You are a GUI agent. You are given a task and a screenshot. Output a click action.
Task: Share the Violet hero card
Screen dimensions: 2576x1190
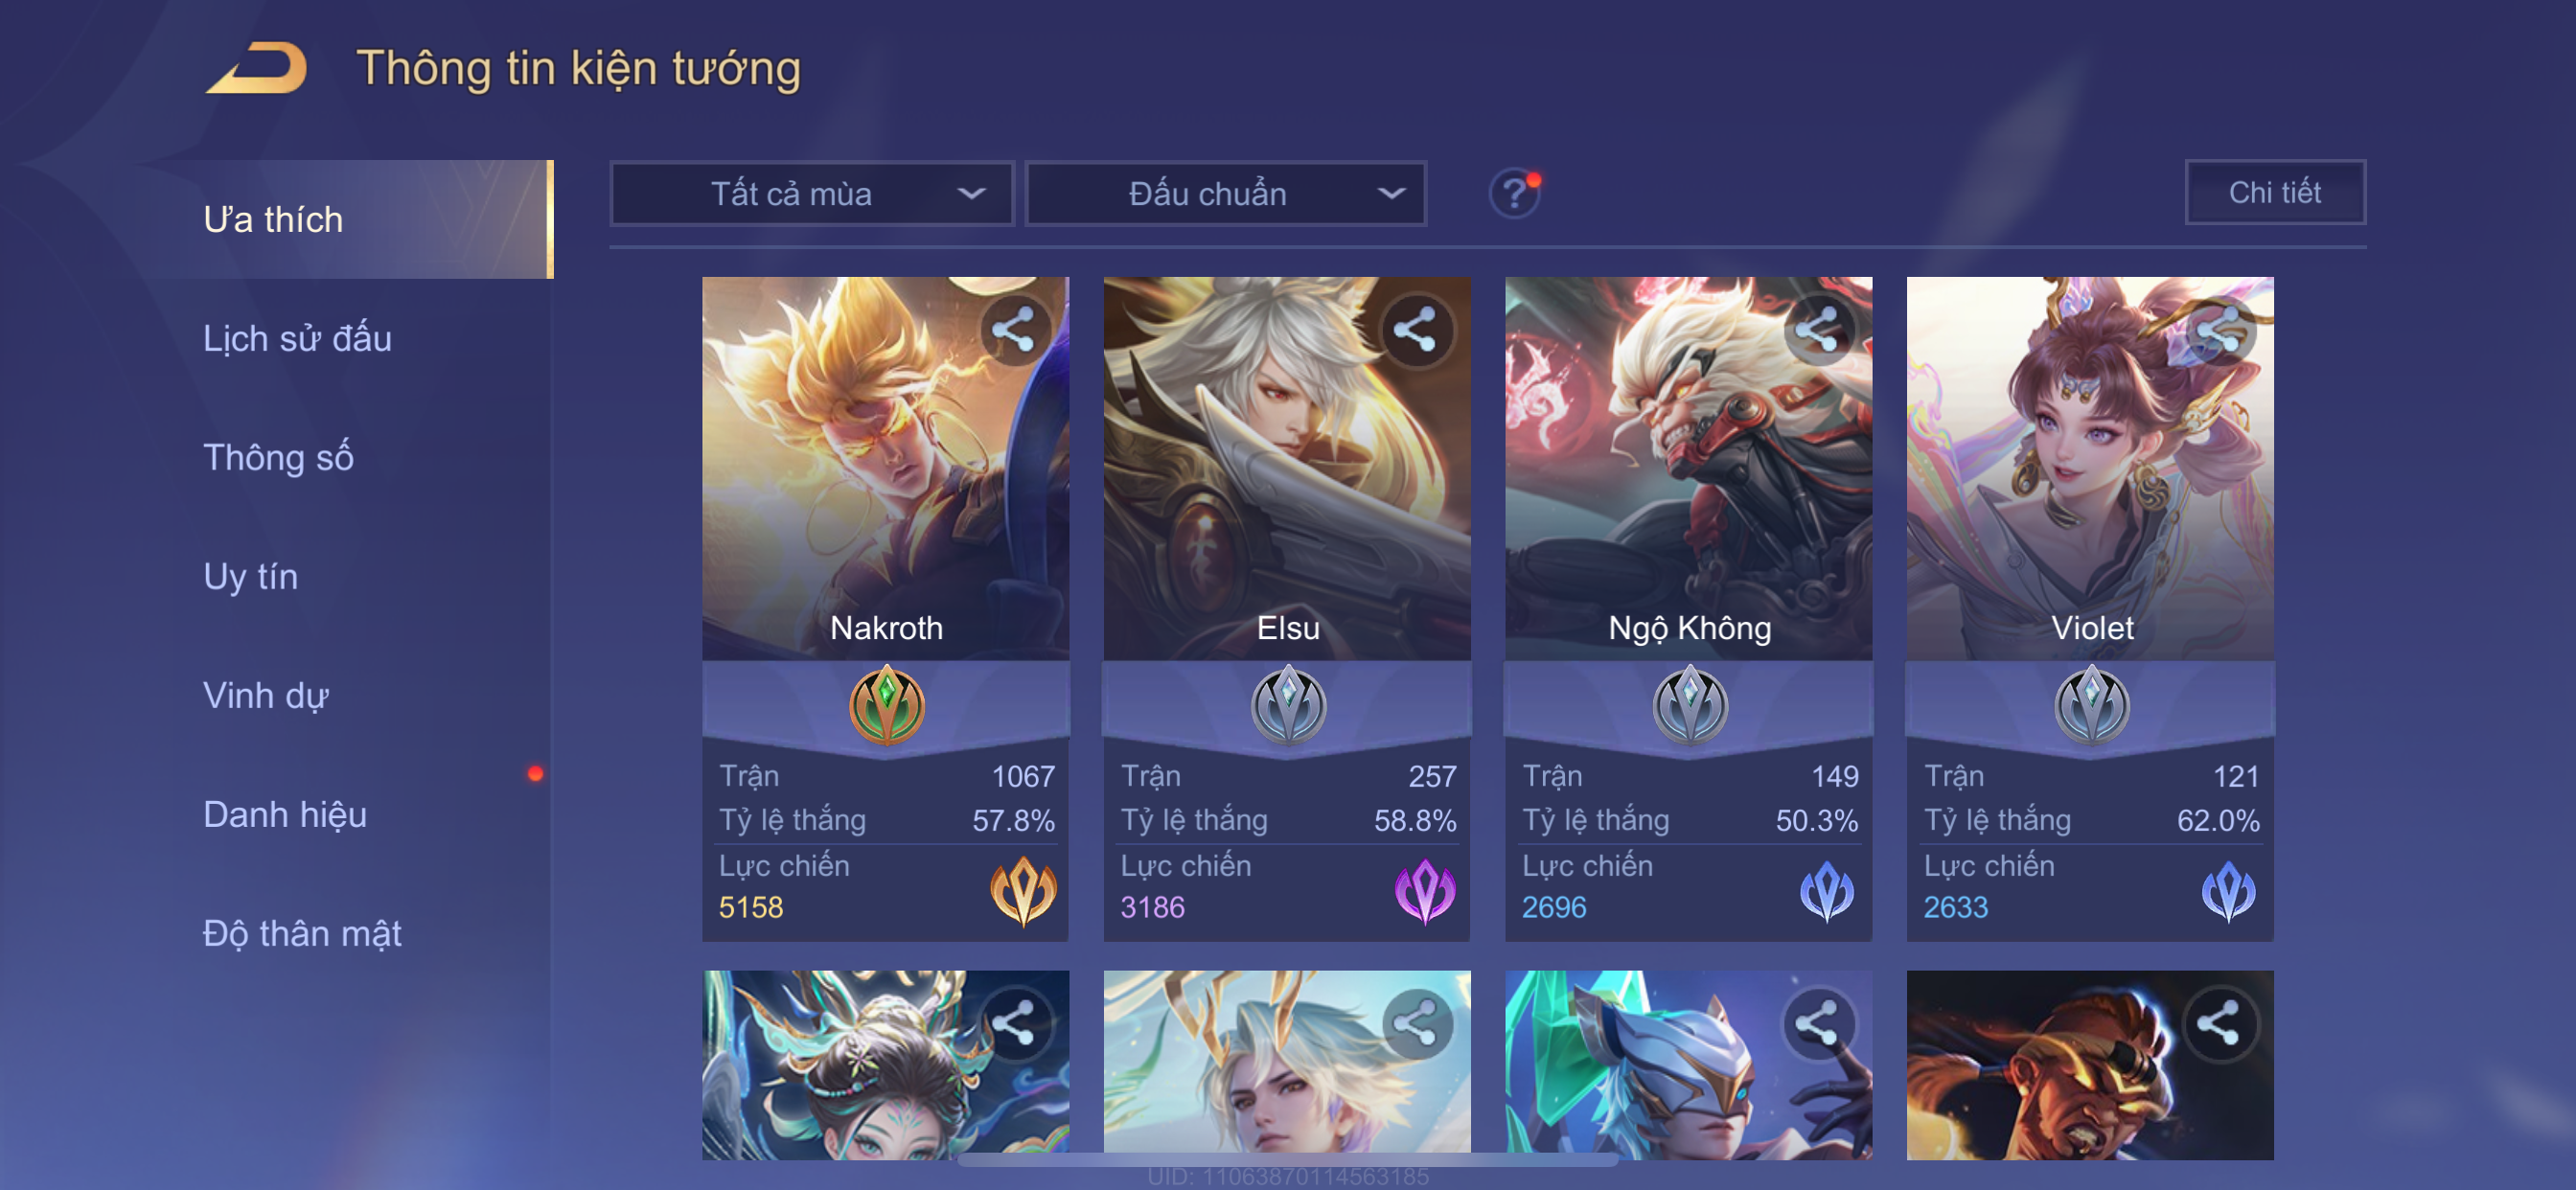(2219, 330)
